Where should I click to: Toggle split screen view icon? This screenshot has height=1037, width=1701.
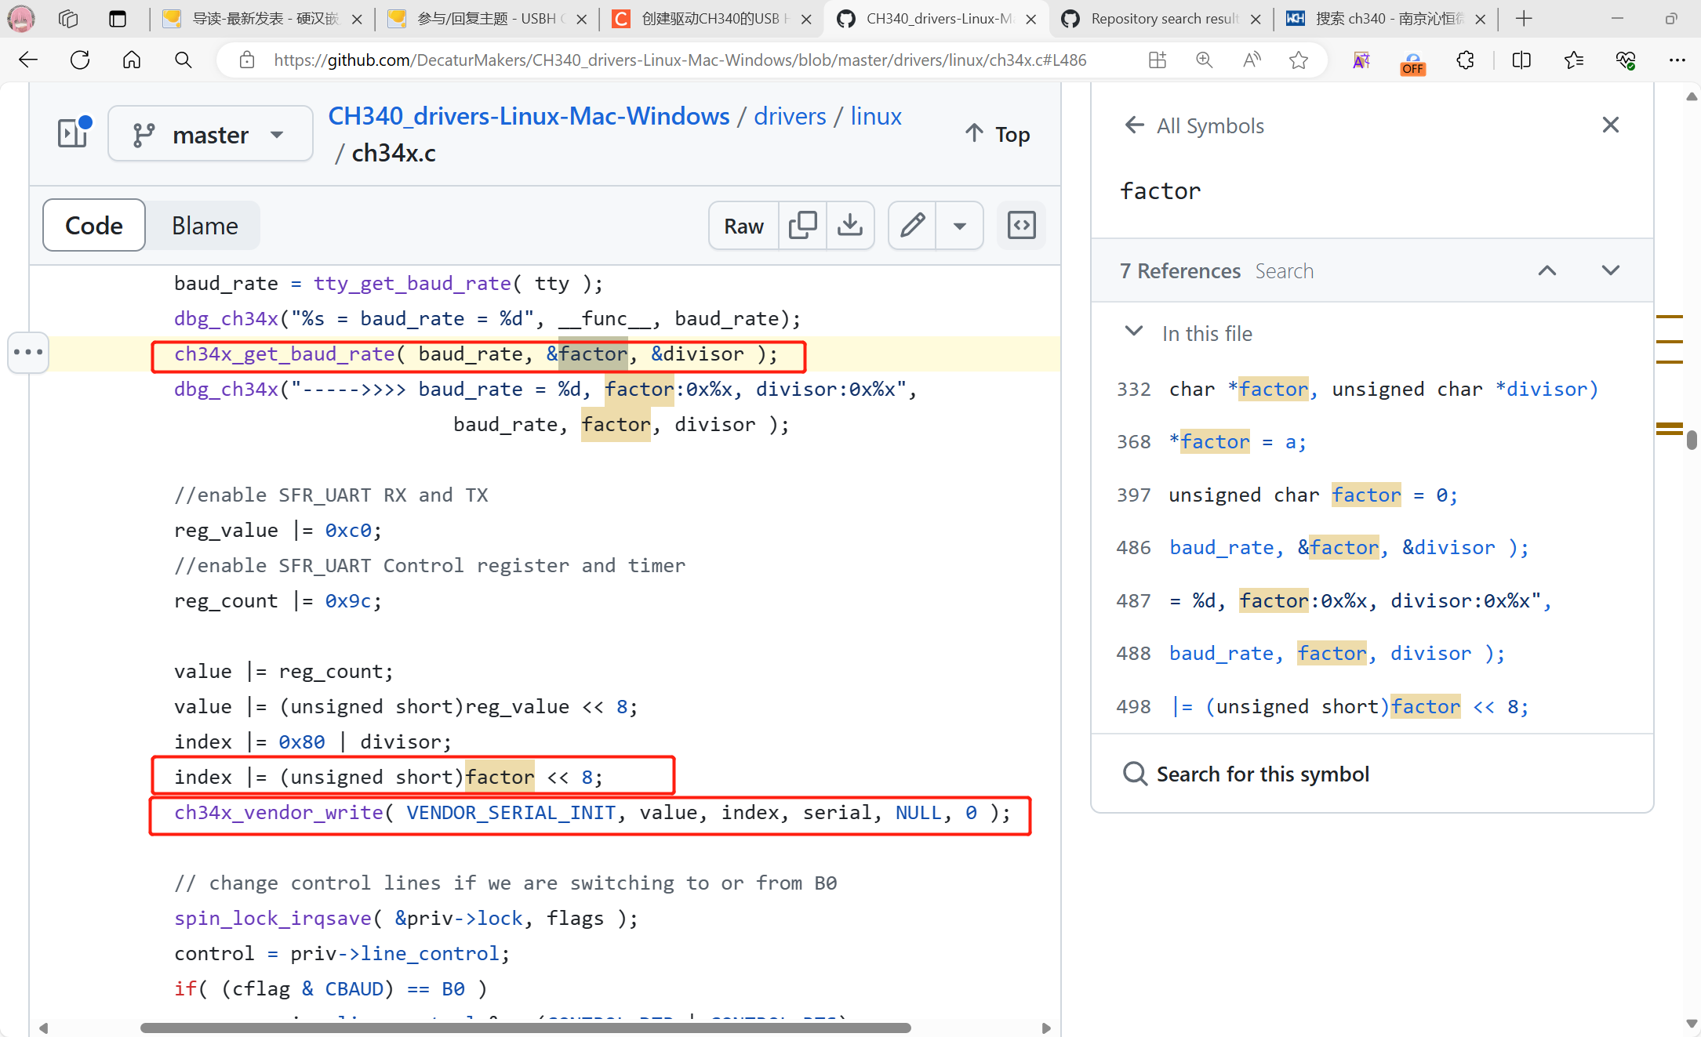pos(1521,60)
